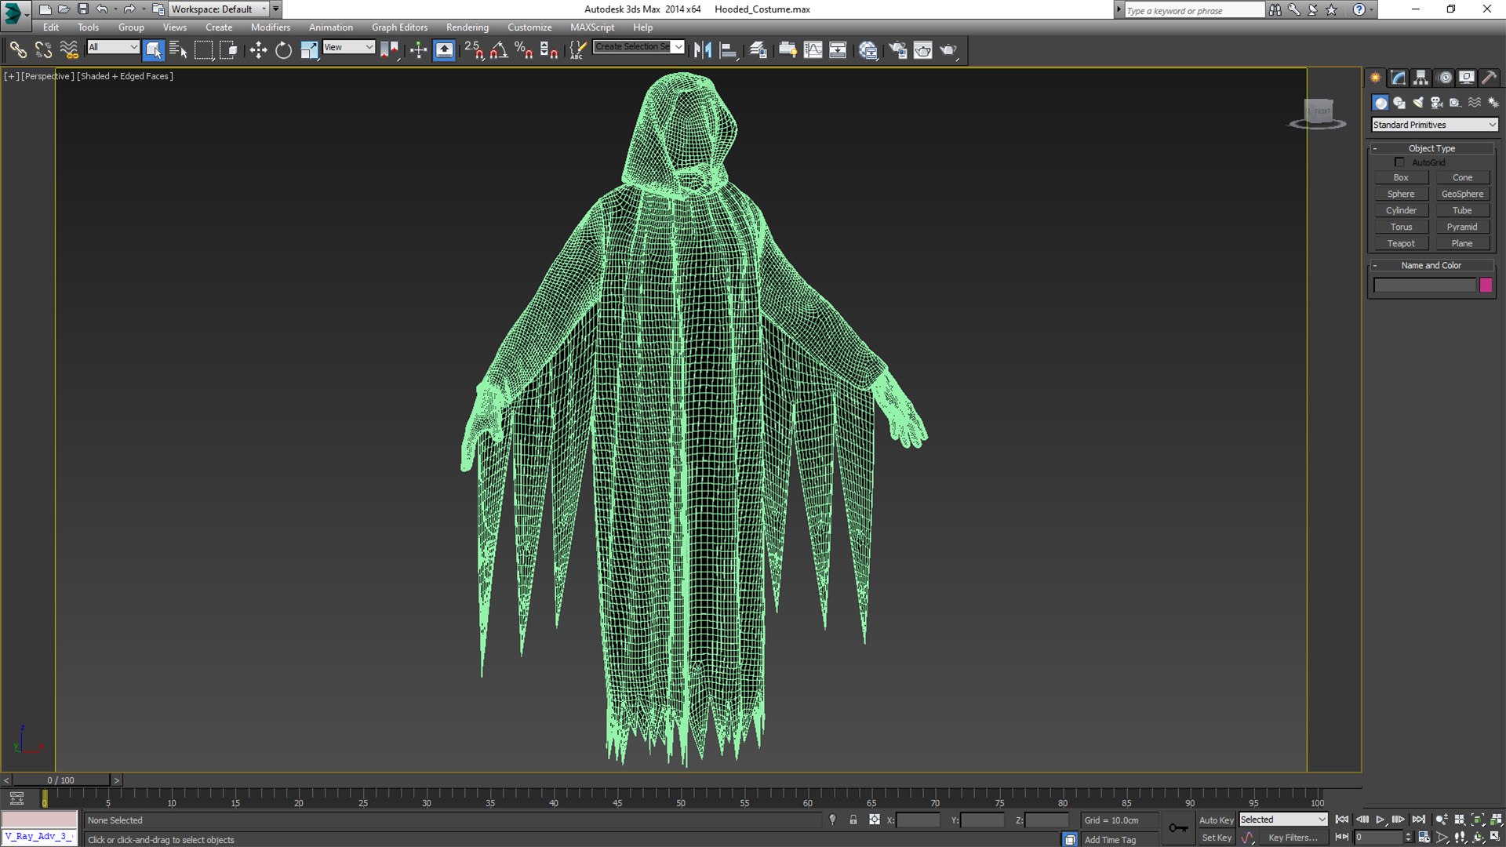1506x847 pixels.
Task: Click the object name input field
Action: (1424, 285)
